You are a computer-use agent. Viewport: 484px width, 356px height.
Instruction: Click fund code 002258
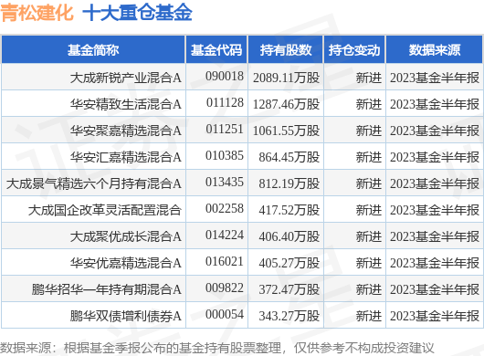[225, 208]
